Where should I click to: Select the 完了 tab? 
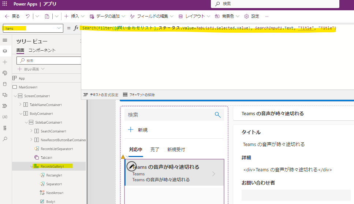155,149
